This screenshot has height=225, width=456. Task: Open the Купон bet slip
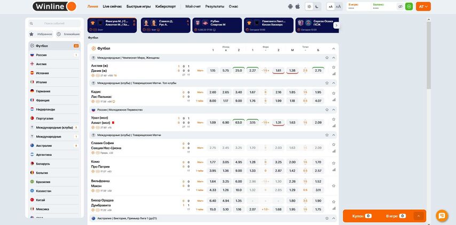pyautogui.click(x=362, y=216)
